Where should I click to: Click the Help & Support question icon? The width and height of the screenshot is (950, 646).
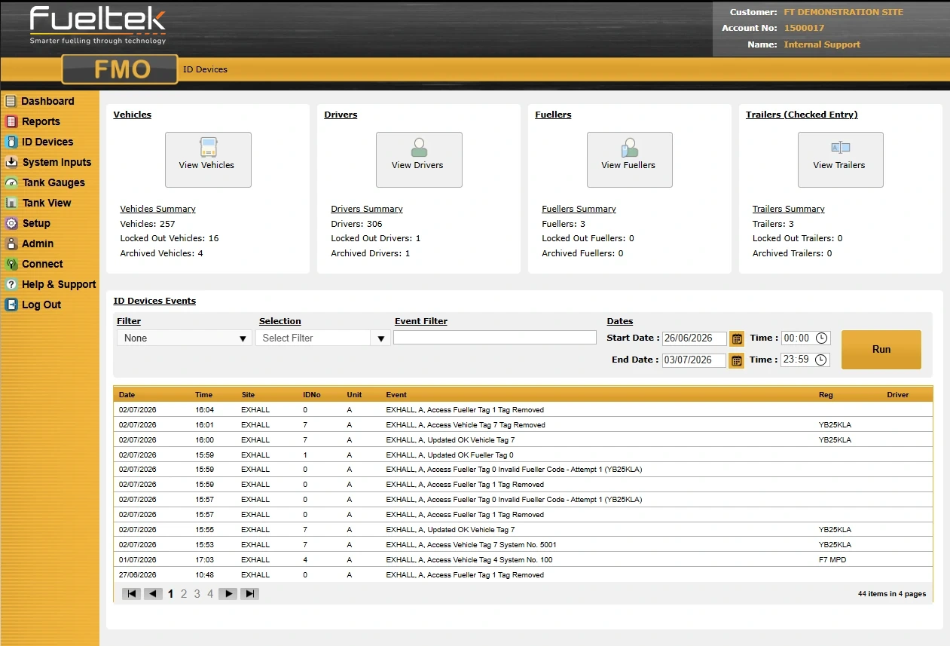coord(11,284)
